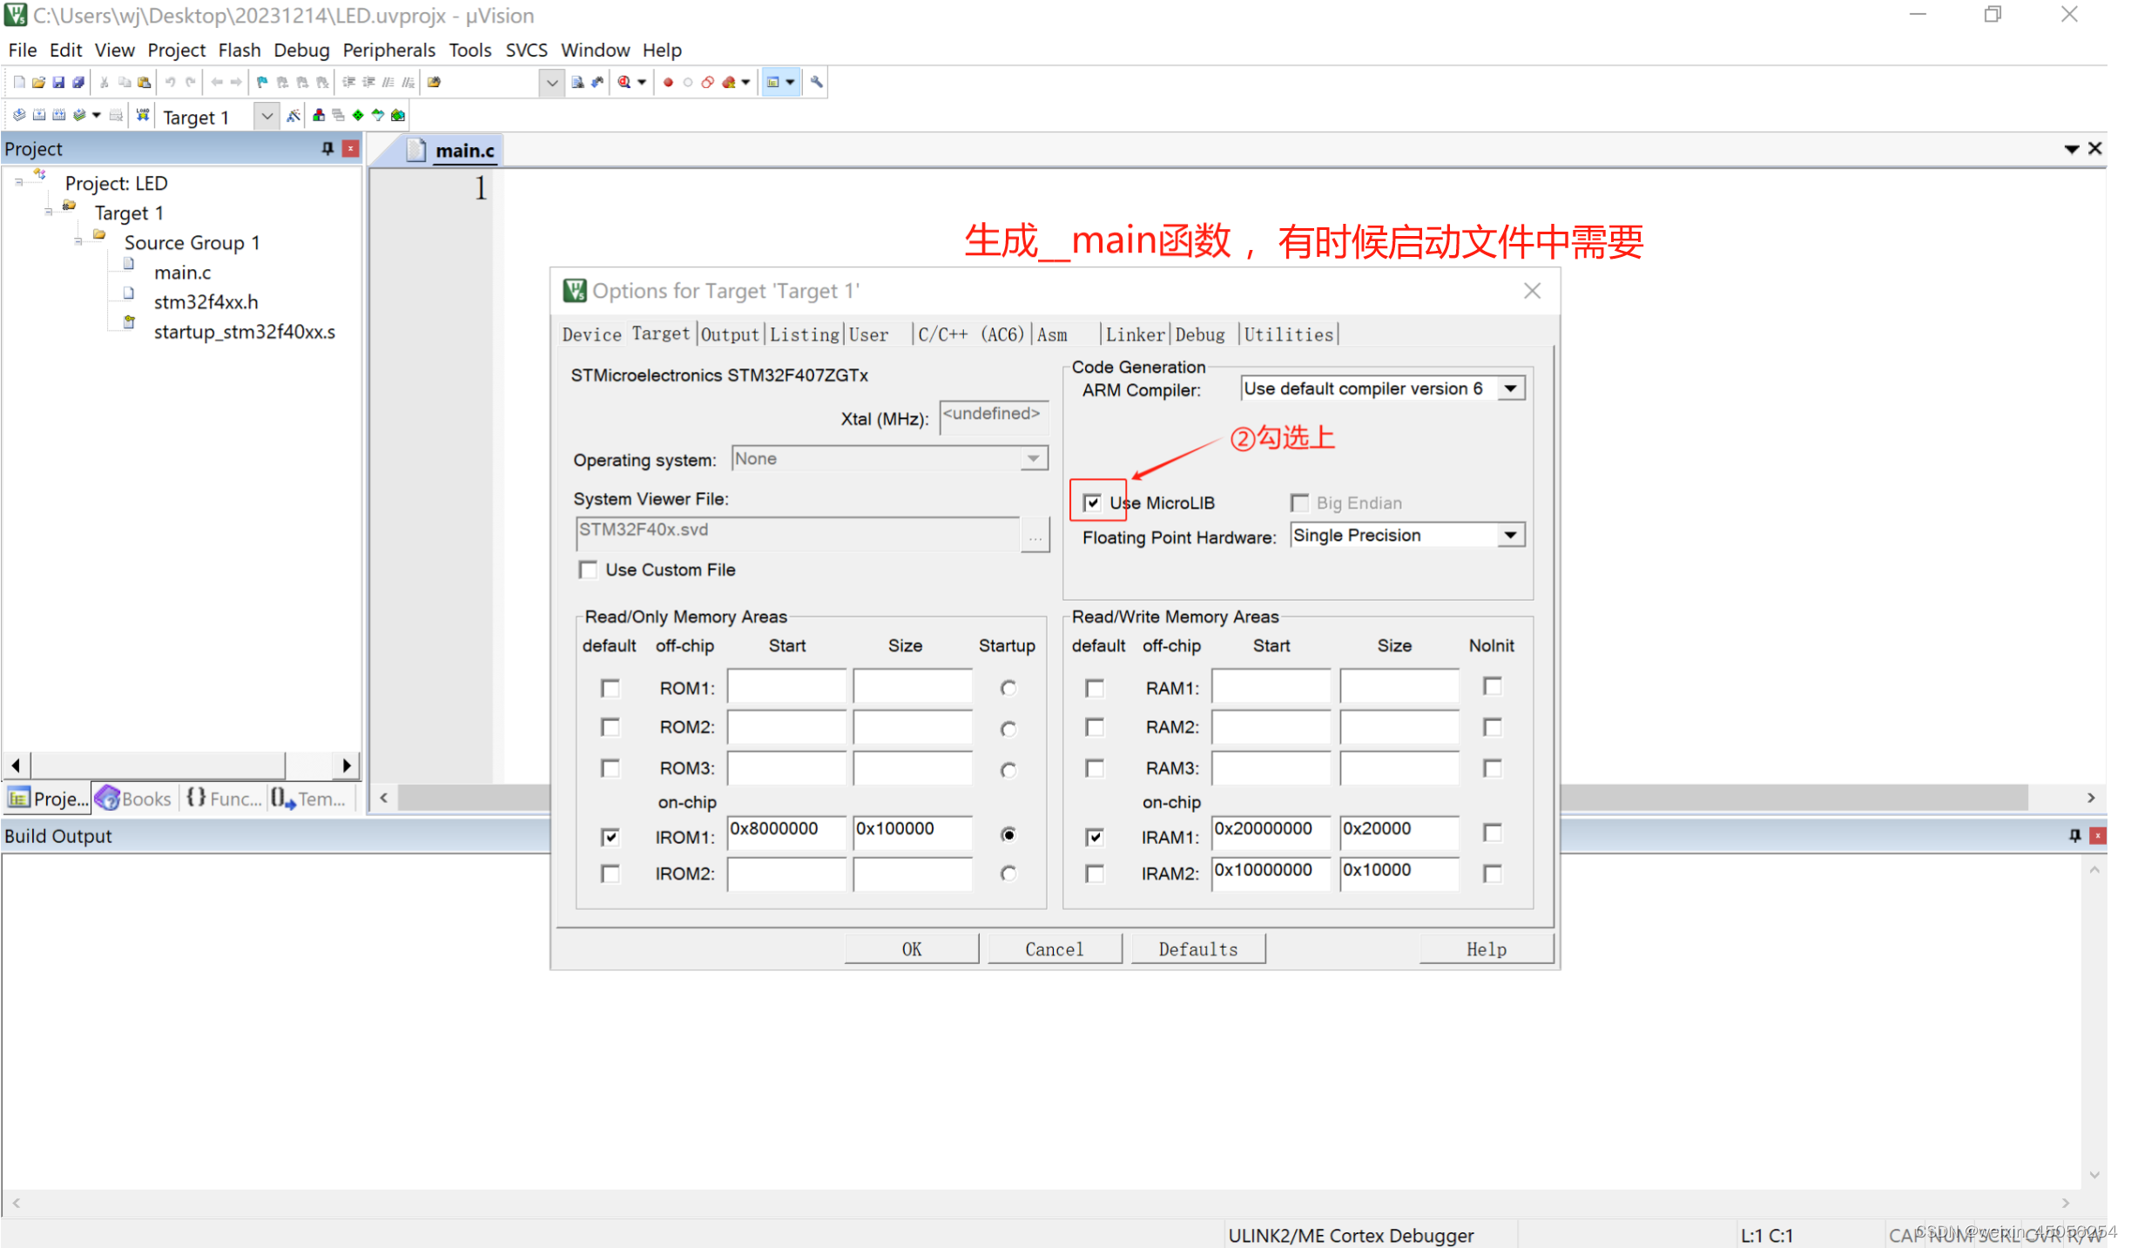
Task: Pin the Project panel with pushpin icon
Action: tap(327, 148)
